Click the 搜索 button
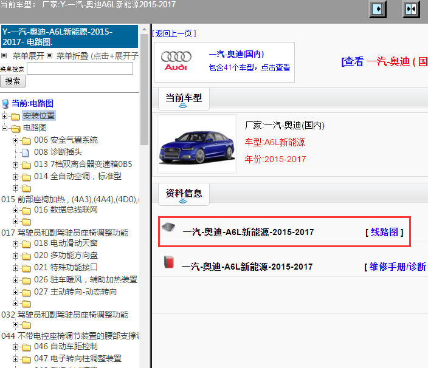This screenshot has height=368, width=428. 13,81
